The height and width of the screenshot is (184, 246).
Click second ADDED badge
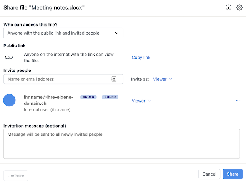point(110,97)
